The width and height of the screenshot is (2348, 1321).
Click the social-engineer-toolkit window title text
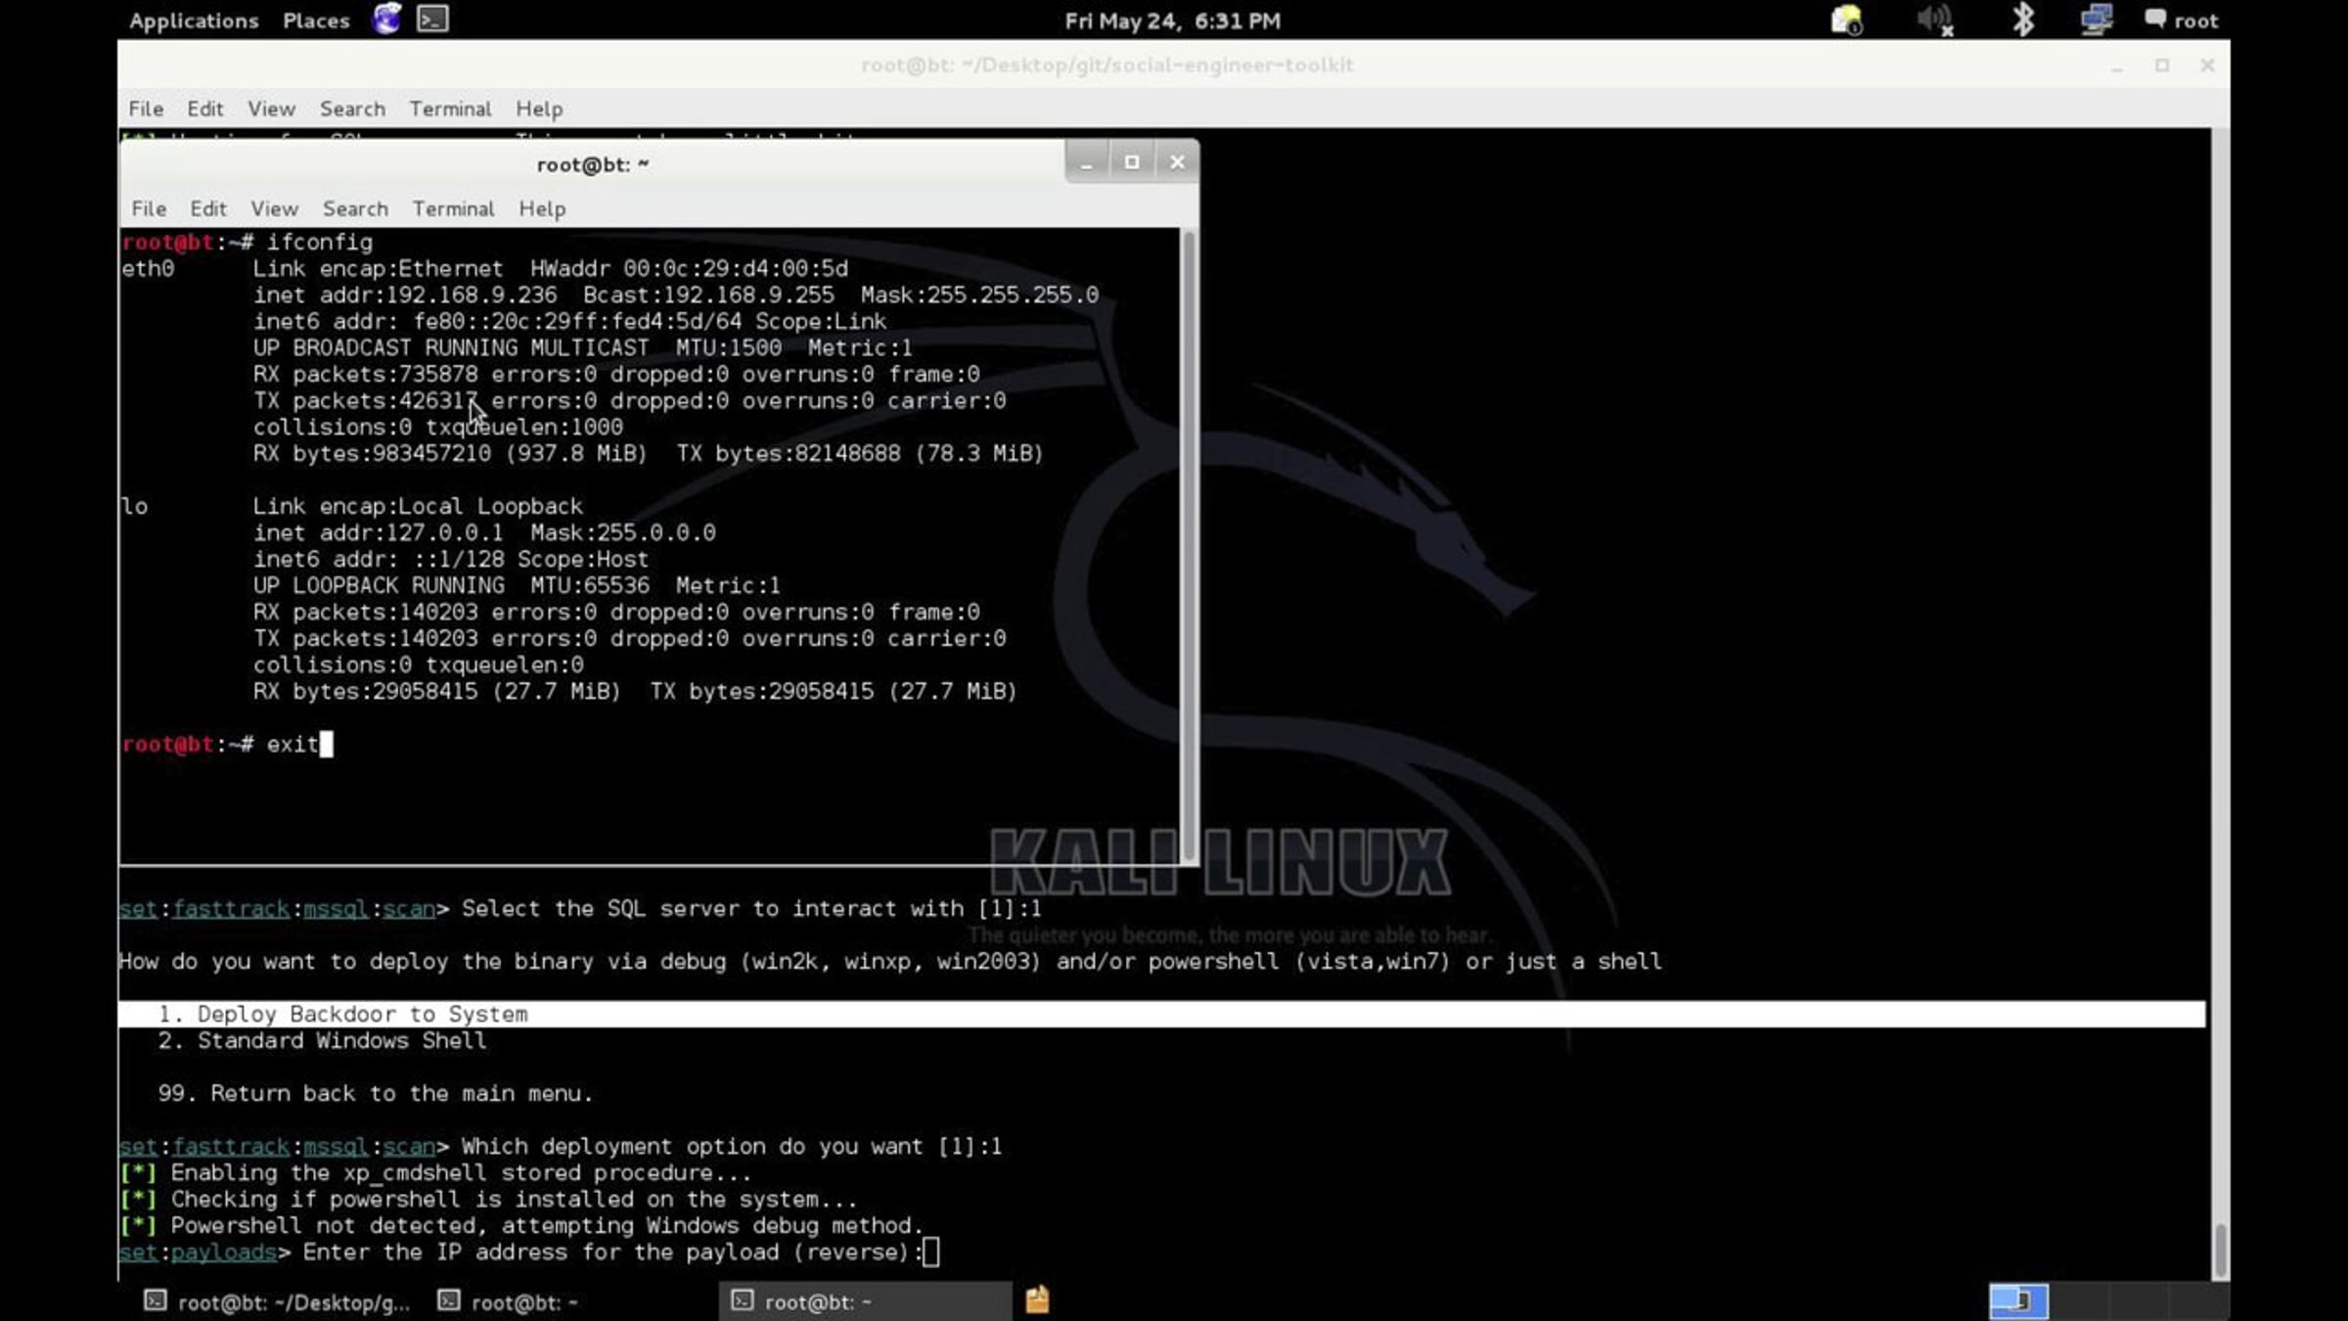point(1107,65)
